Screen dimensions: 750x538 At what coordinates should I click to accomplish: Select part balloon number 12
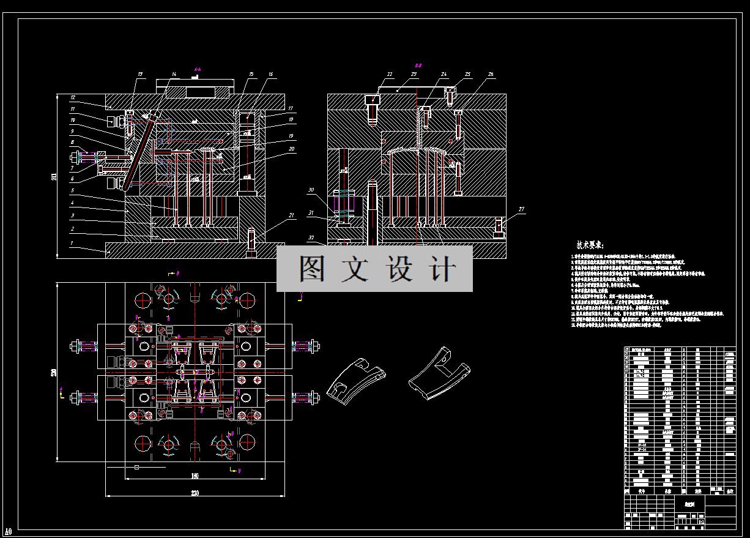tap(72, 97)
